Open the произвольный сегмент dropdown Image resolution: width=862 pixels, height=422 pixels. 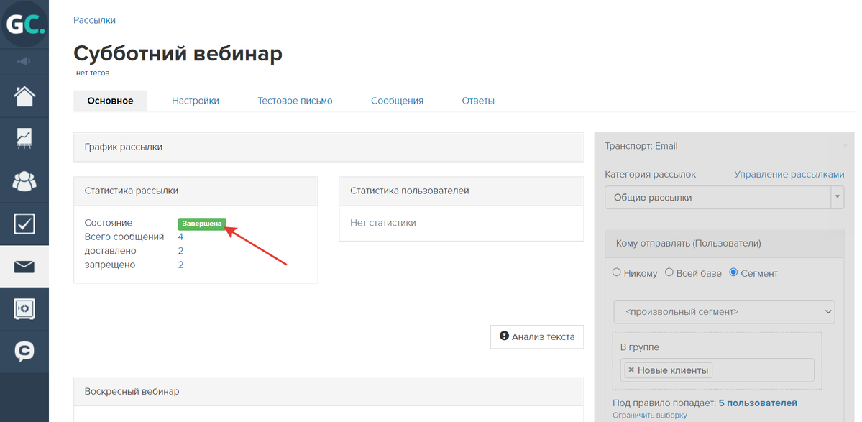tap(724, 312)
